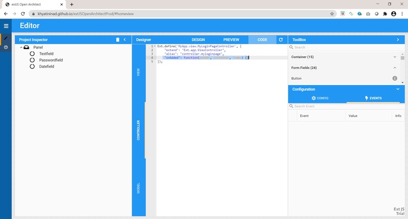Collapse the Form Fields (24) group

click(344, 67)
